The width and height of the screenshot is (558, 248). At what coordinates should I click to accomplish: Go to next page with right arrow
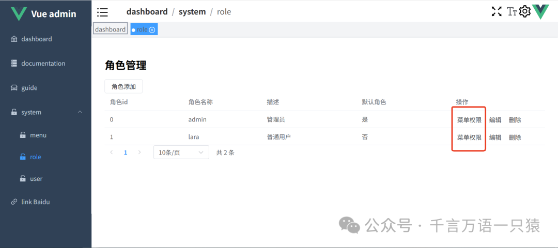tap(139, 152)
